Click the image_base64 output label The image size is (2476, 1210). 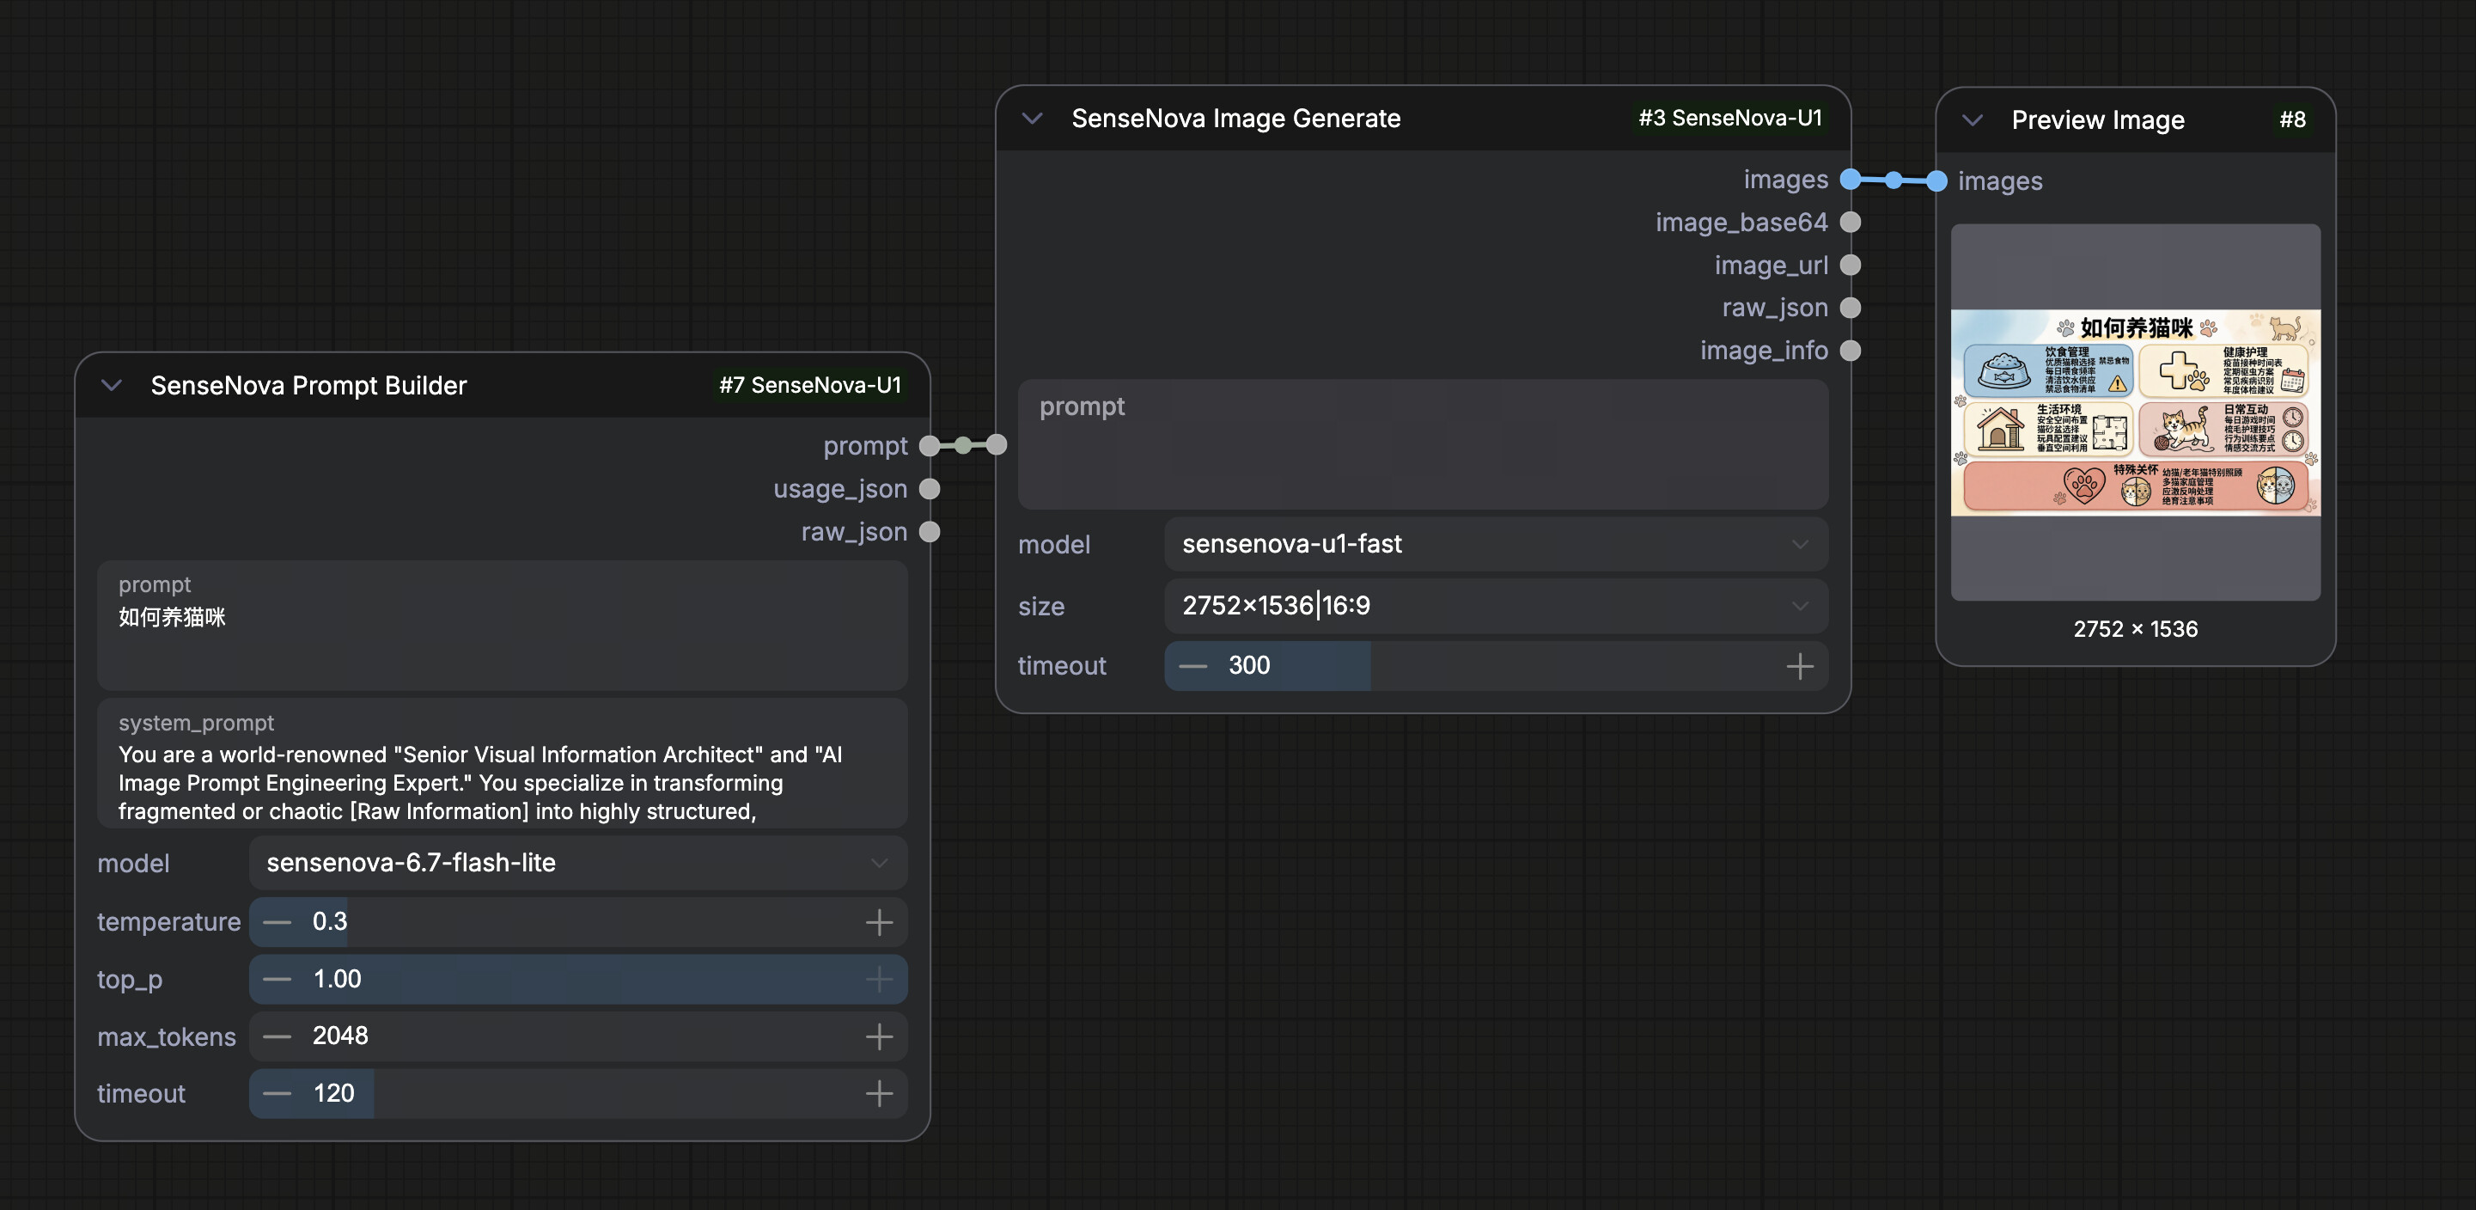click(x=1741, y=223)
